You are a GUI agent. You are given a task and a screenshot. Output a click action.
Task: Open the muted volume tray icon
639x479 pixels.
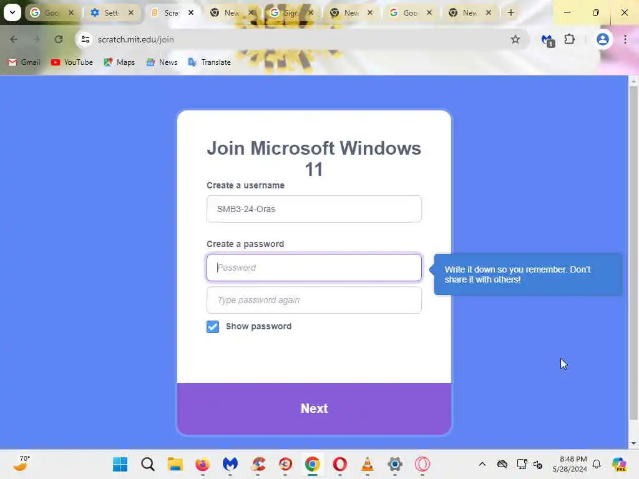coord(538,464)
